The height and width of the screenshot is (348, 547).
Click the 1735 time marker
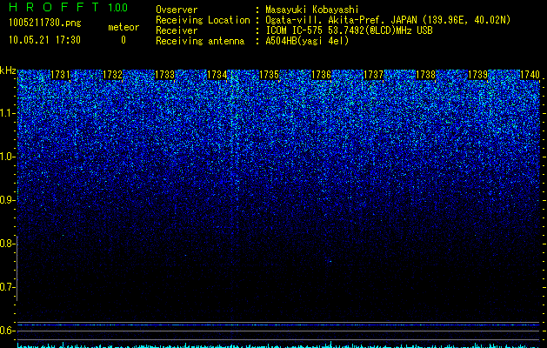(270, 75)
